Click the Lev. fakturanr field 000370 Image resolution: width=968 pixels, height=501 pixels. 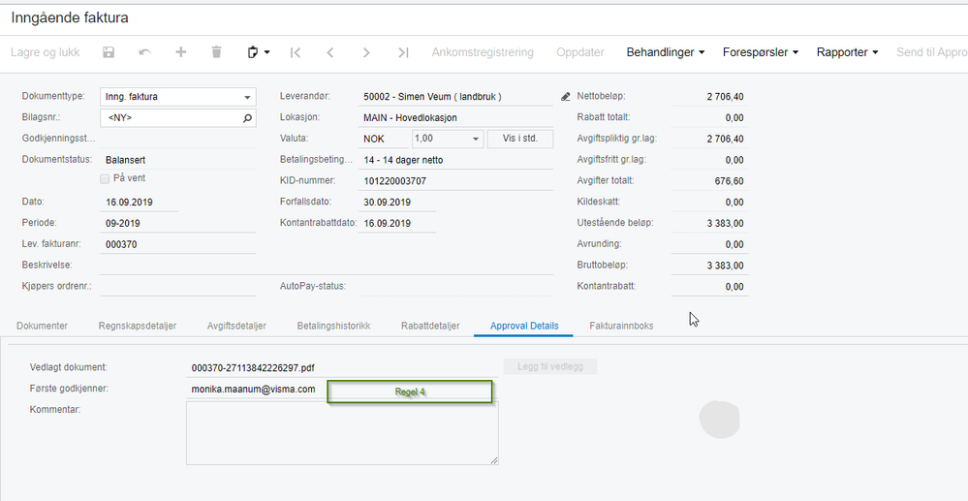[177, 244]
